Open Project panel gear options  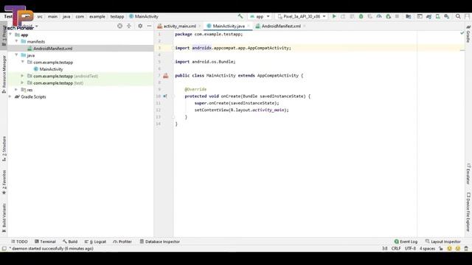coord(140,26)
